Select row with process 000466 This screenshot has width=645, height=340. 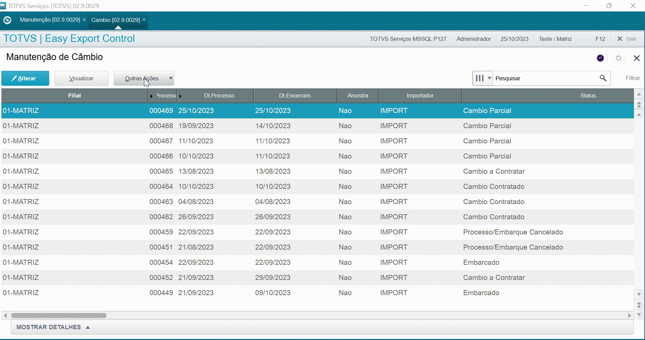[317, 156]
